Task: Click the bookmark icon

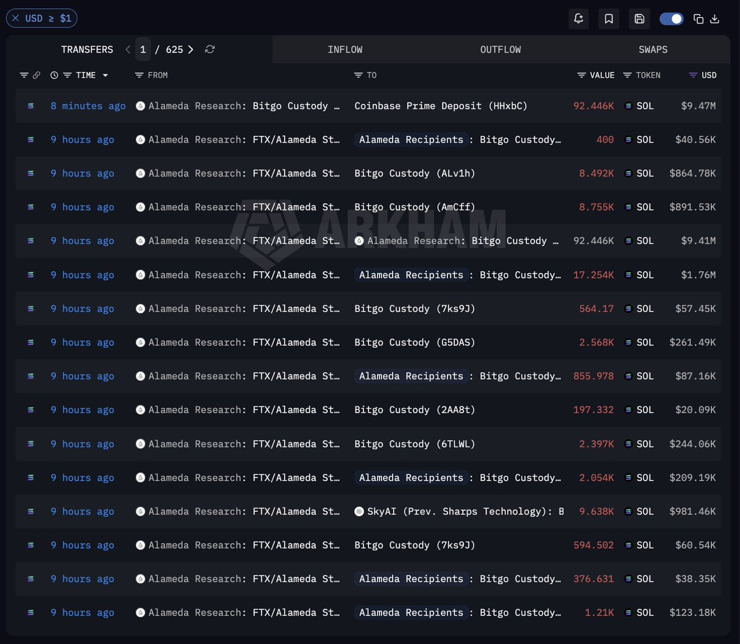Action: pyautogui.click(x=609, y=19)
